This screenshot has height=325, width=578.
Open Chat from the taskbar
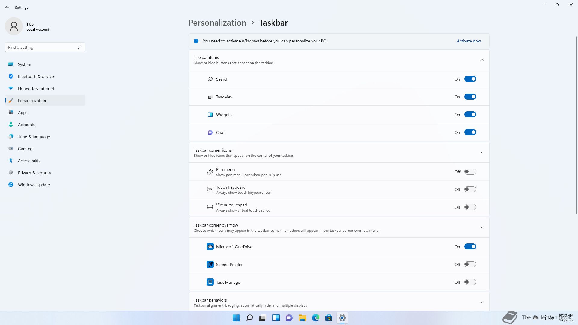point(289,318)
